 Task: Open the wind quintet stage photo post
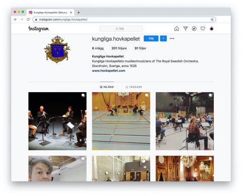pyautogui.click(x=57, y=121)
